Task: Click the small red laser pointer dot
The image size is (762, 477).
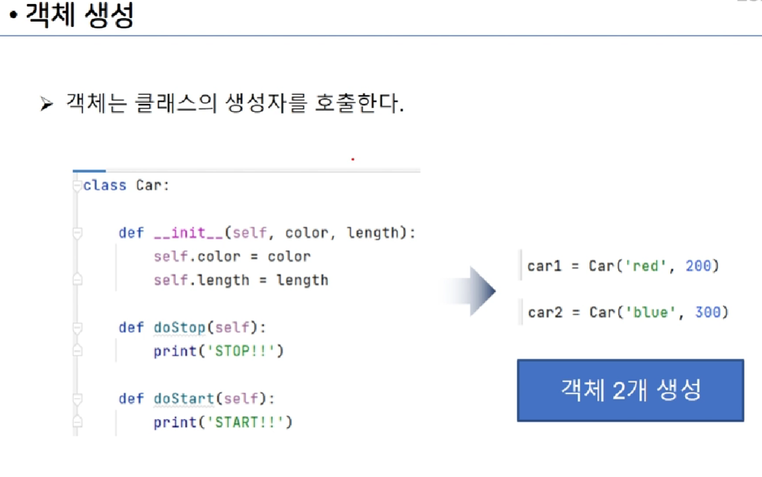Action: [x=353, y=159]
